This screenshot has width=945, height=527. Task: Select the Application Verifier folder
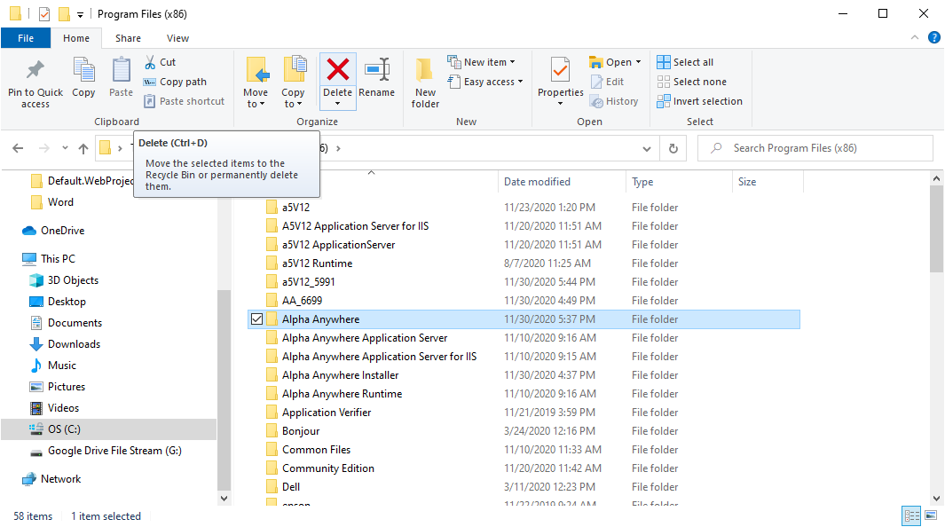[326, 413]
